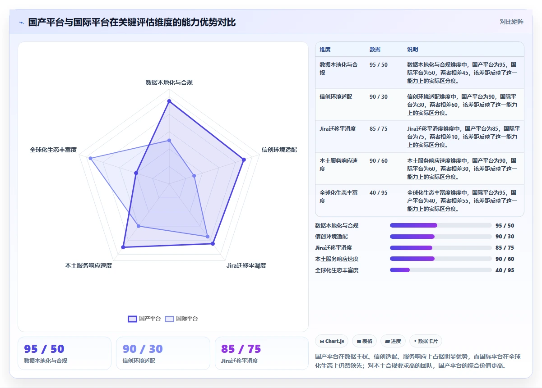Click radar axis label 数据本地化与合规

(169, 82)
